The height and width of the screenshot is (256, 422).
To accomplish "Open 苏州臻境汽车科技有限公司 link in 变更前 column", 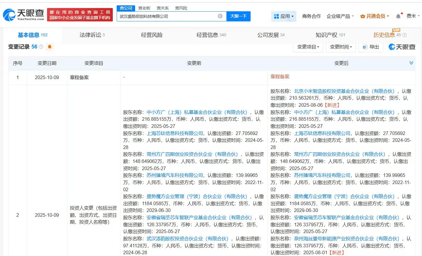I will [x=175, y=175].
